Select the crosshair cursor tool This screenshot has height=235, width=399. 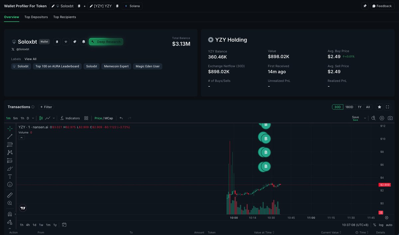point(10,128)
